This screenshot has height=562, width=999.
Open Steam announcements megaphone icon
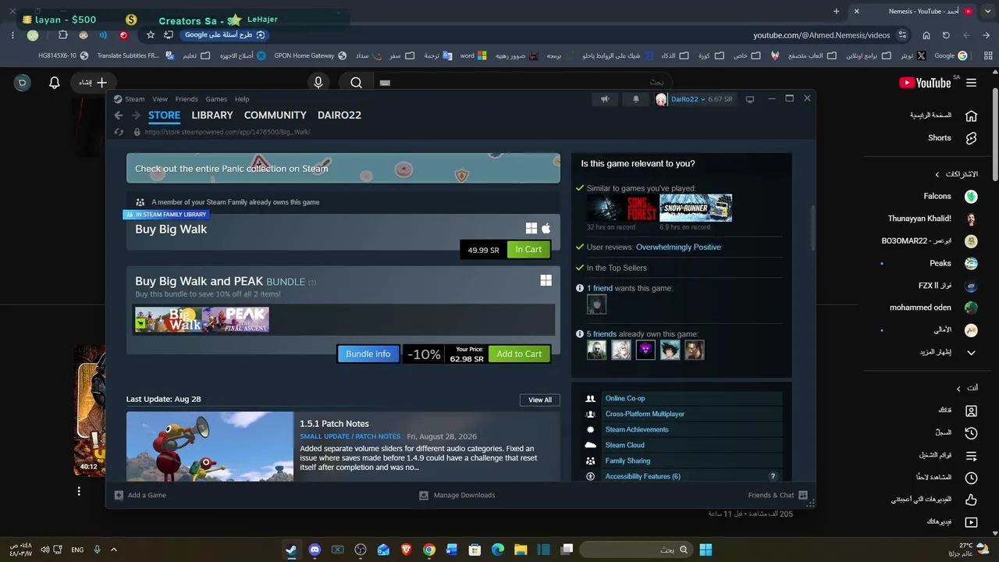605,99
